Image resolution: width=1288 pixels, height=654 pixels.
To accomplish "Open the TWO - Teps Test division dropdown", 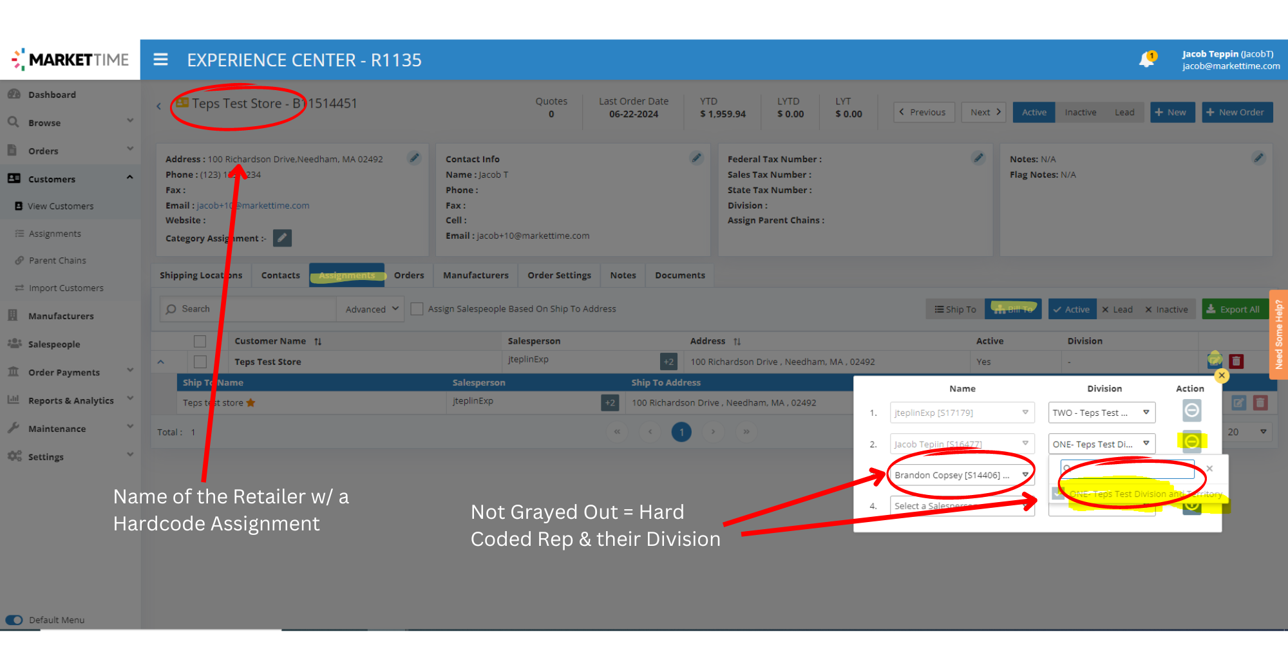I will coord(1101,413).
